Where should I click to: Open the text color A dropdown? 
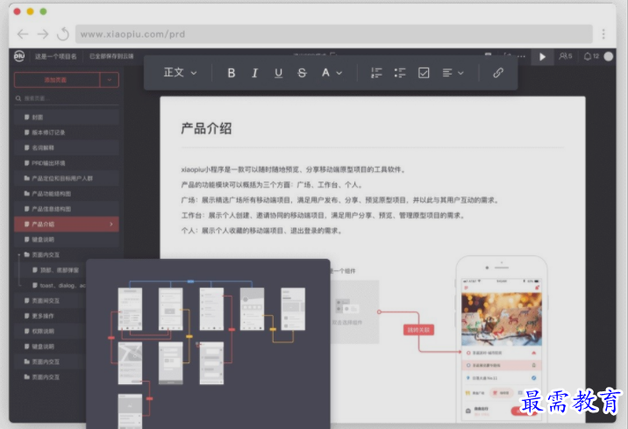coord(332,73)
